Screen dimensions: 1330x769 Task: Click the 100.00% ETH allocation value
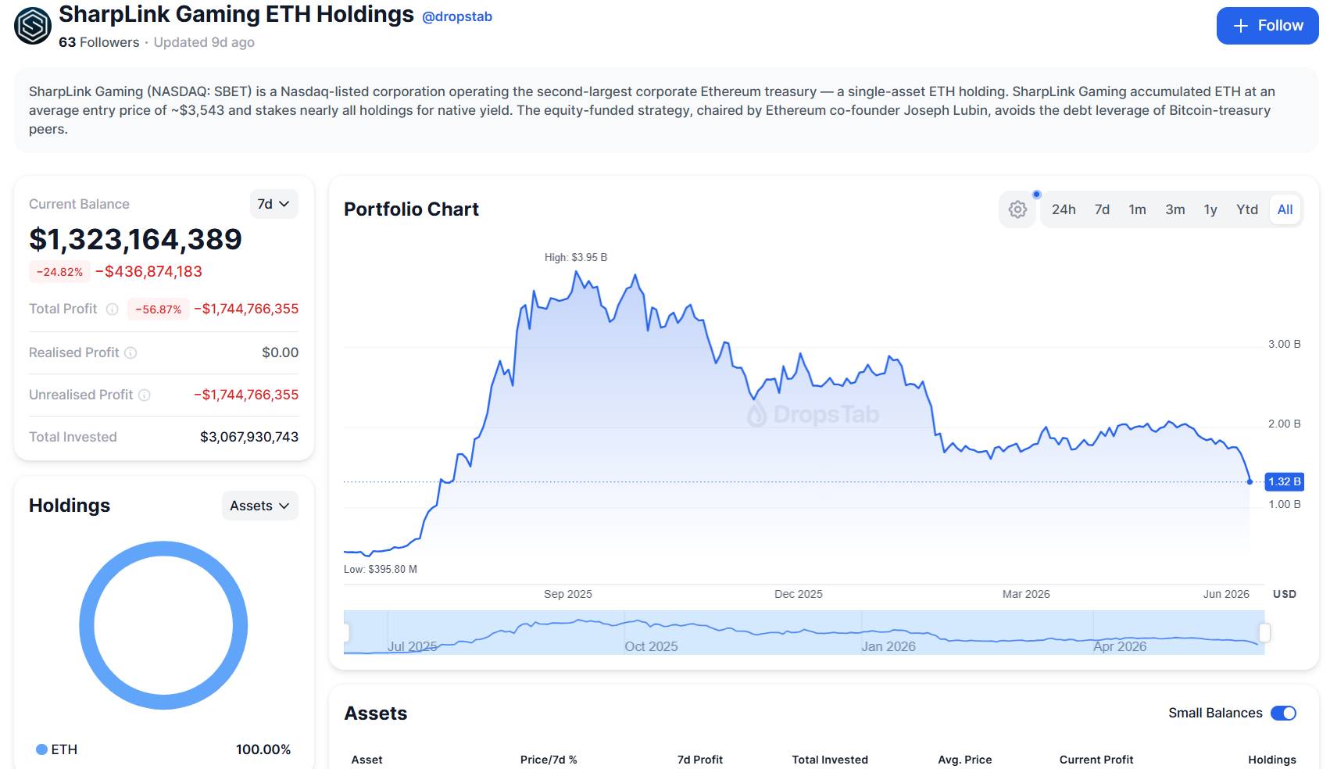pyautogui.click(x=263, y=749)
